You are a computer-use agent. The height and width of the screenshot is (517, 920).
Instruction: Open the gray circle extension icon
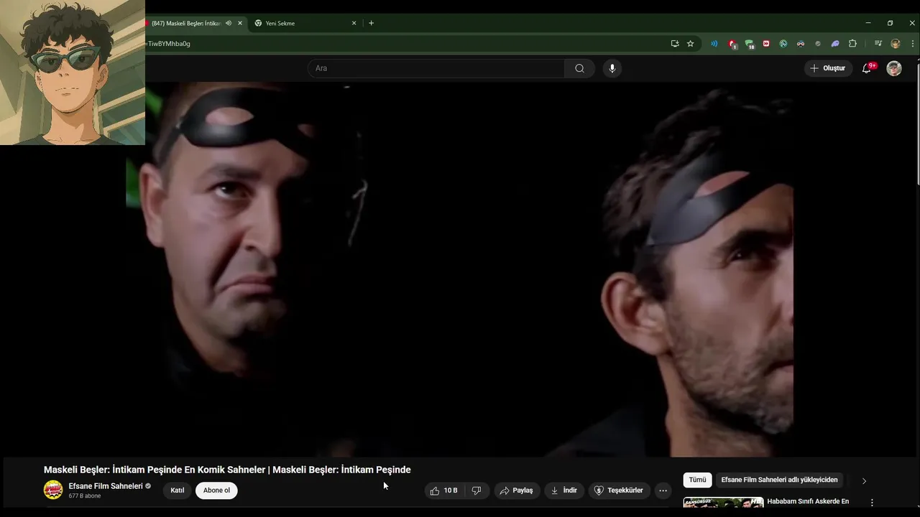(x=818, y=44)
